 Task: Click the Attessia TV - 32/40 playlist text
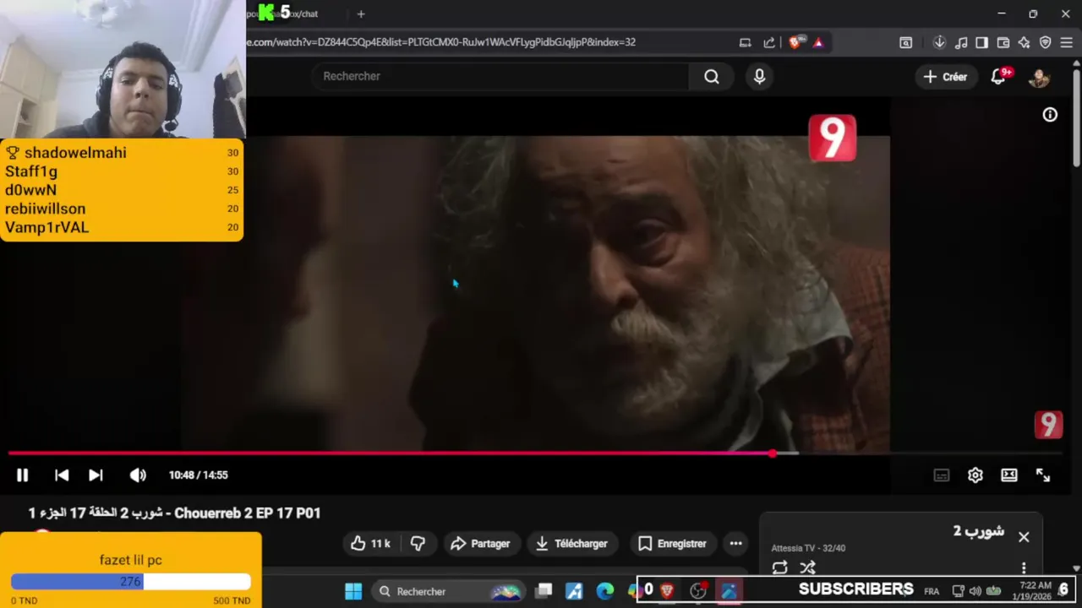tap(808, 548)
